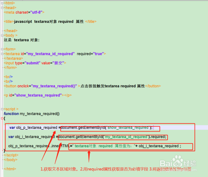The width and height of the screenshot is (208, 177).
Task: Click the input type="submit" line
Action: 35,63
